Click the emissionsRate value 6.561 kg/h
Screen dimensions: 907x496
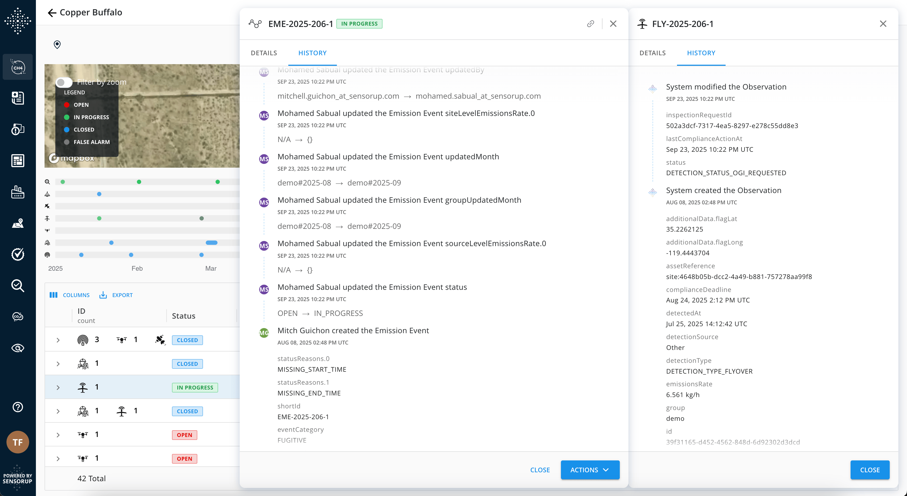683,394
